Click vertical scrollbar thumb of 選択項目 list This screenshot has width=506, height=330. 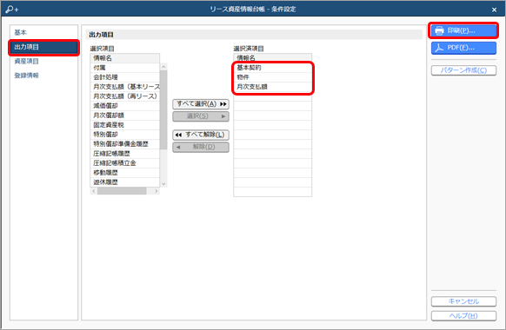point(163,109)
